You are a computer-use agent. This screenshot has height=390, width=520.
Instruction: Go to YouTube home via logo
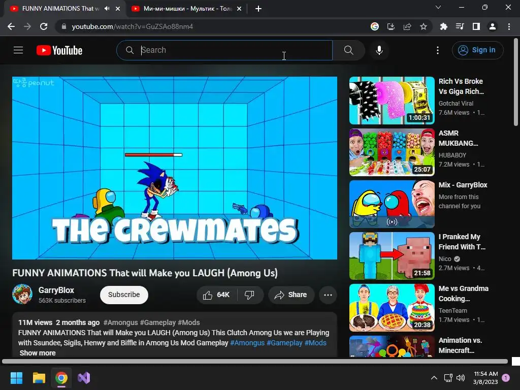59,50
